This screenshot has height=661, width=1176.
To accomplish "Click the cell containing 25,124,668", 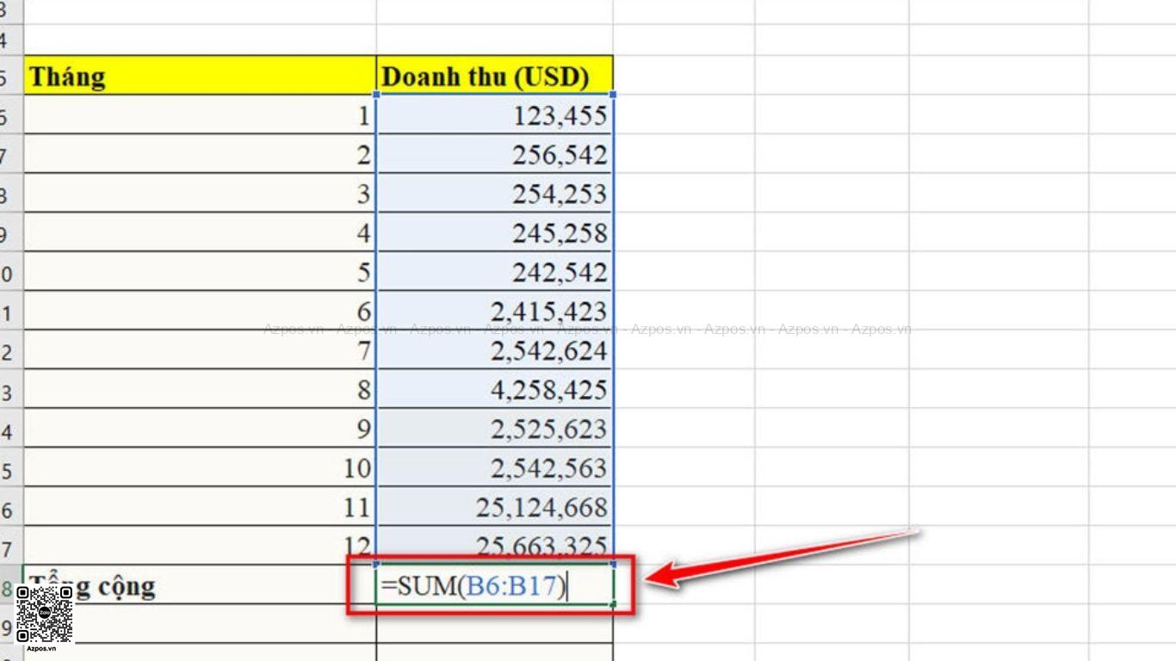I will point(495,507).
